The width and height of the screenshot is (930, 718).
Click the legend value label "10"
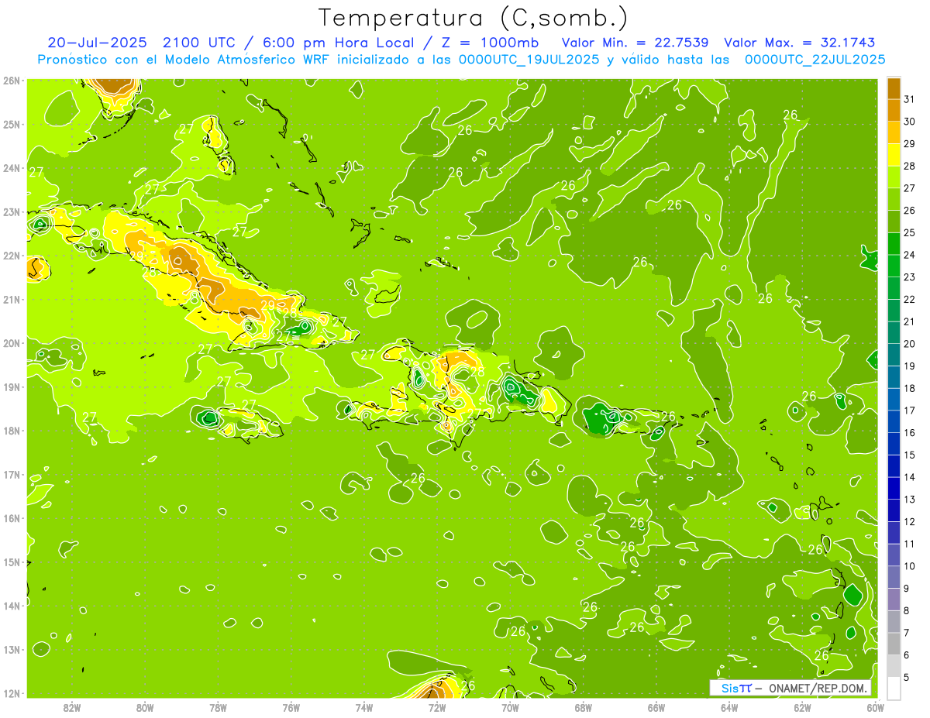tap(909, 566)
